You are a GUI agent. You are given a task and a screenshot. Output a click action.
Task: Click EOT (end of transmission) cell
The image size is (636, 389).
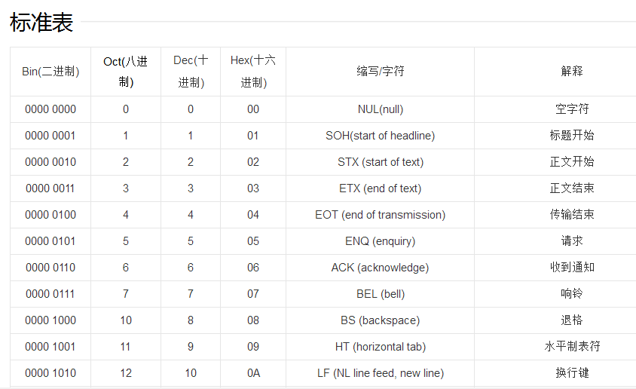[381, 215]
